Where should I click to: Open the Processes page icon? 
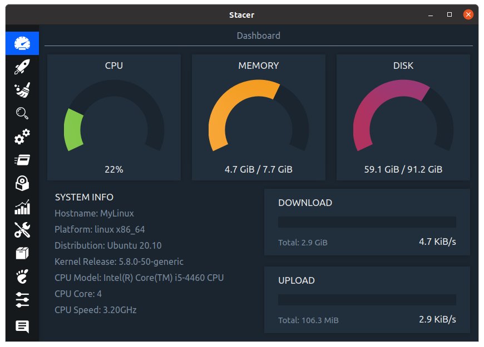[22, 160]
